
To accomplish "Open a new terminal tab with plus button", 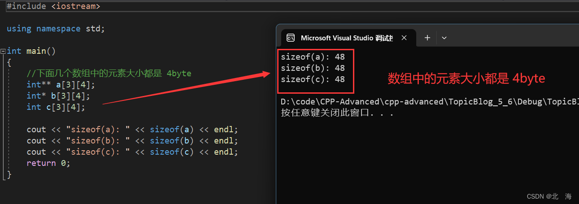I will [x=427, y=38].
